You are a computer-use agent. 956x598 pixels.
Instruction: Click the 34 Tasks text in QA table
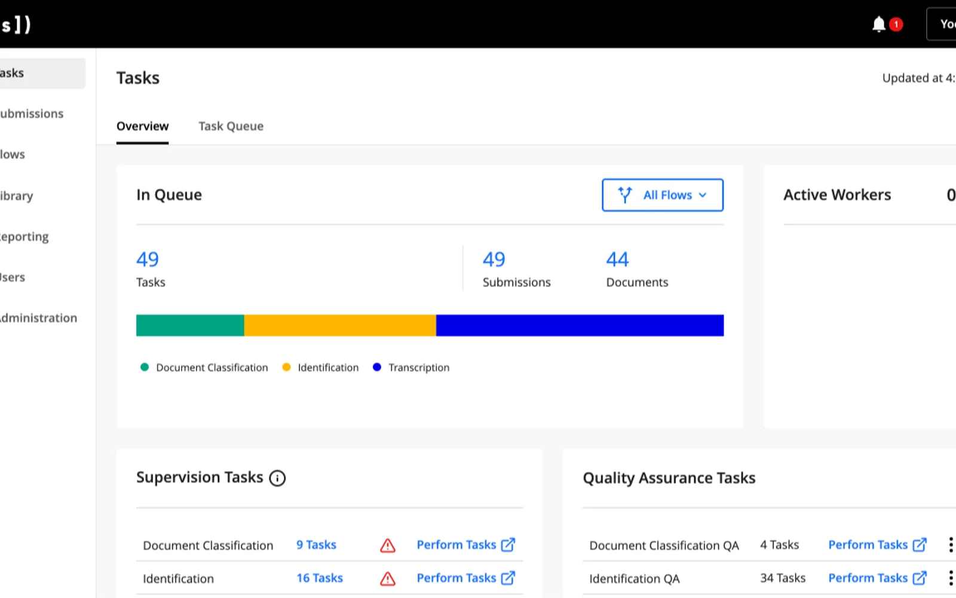(783, 578)
